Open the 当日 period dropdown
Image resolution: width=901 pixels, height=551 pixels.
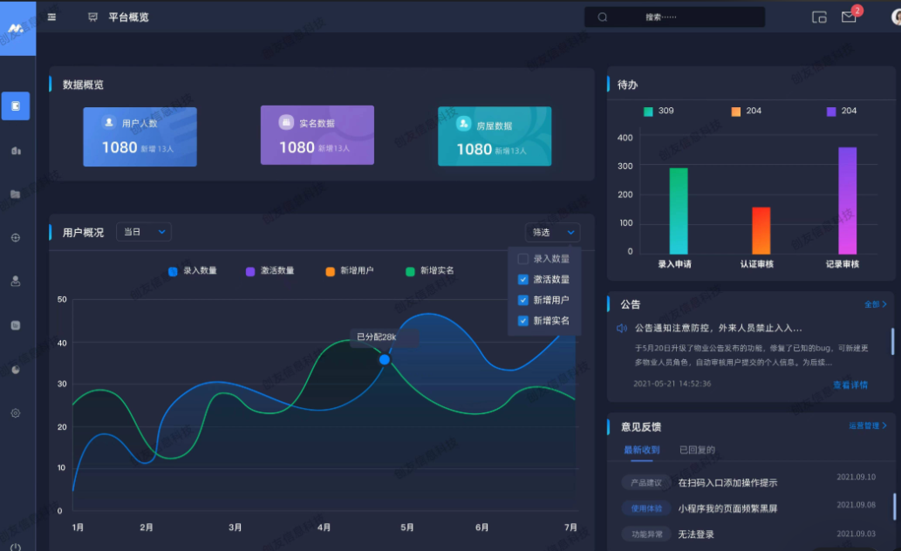tap(144, 232)
